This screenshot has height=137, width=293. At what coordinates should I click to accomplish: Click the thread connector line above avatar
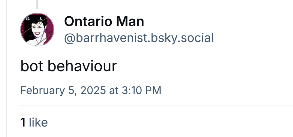[x=37, y=5]
